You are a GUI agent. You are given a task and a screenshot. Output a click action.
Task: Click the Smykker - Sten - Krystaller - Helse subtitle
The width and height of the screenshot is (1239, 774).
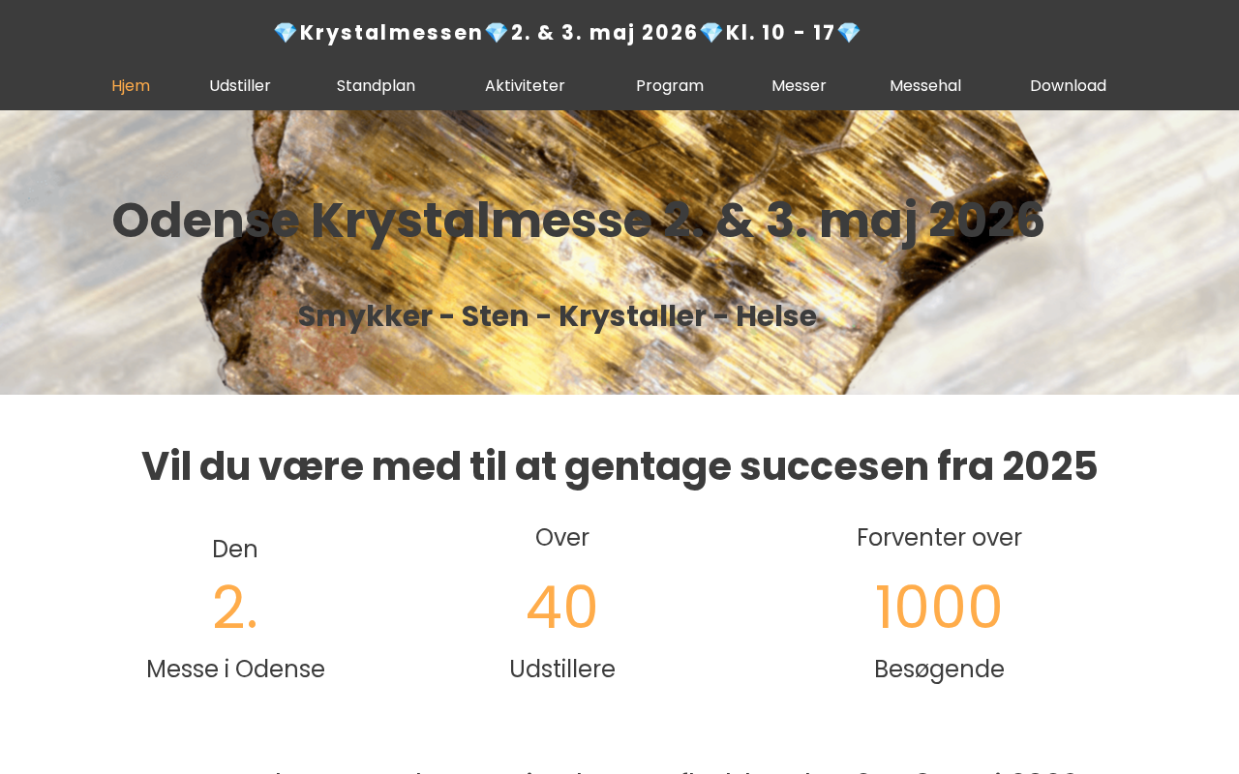pos(557,316)
